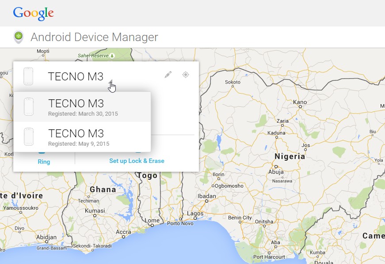Click the locate device crosshair icon
This screenshot has width=385, height=264.
click(186, 74)
